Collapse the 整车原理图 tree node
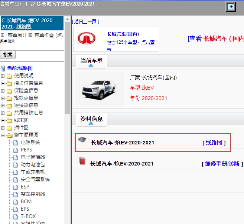 coord(3,135)
